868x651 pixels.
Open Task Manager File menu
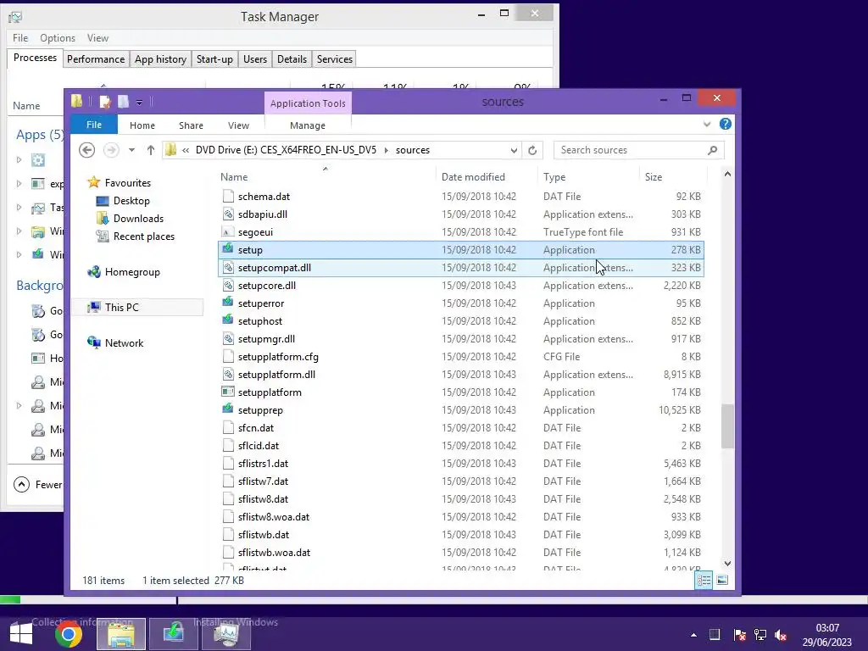tap(20, 37)
